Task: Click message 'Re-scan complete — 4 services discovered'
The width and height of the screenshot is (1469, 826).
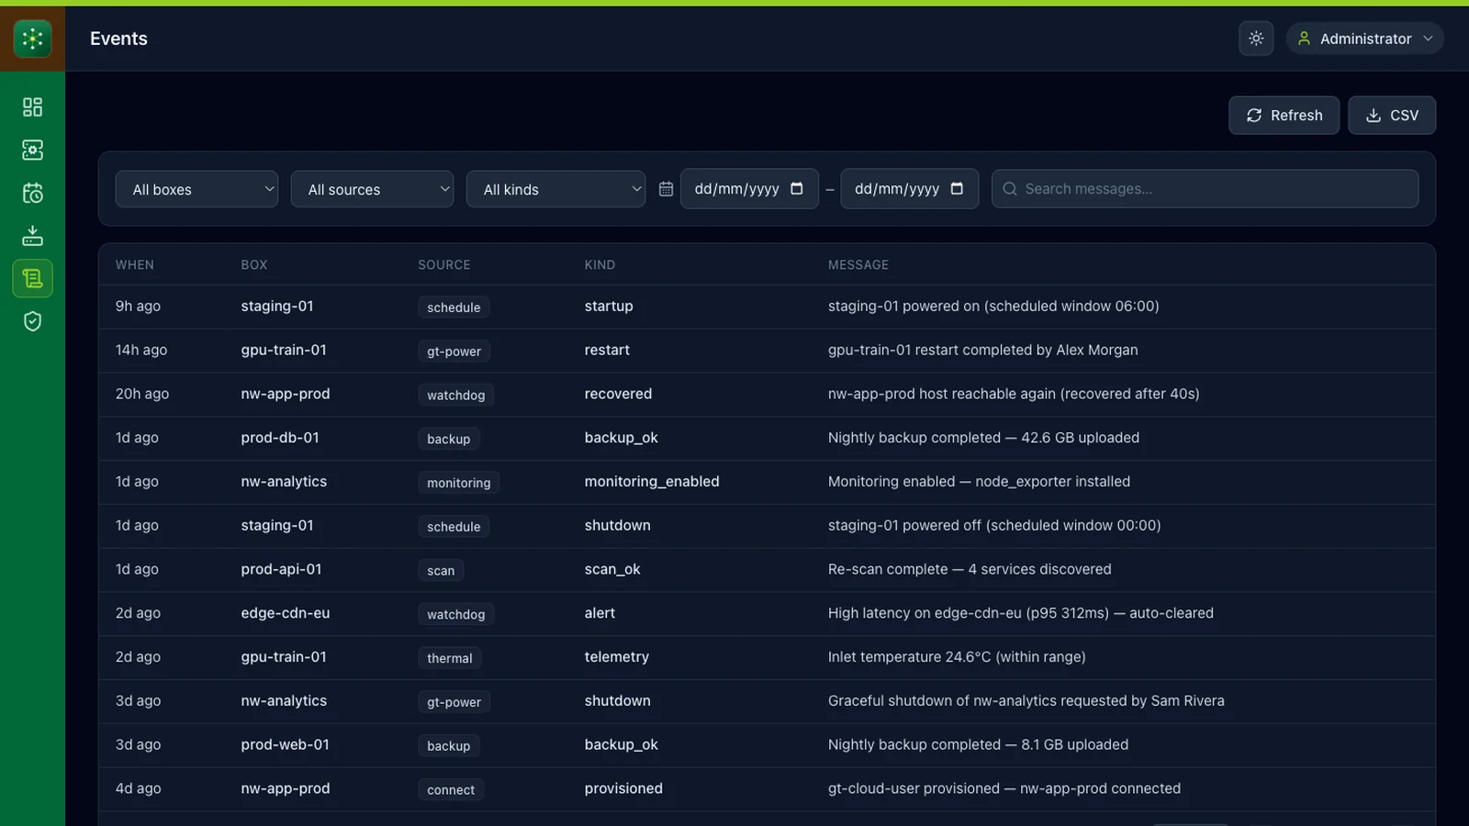Action: coord(970,569)
